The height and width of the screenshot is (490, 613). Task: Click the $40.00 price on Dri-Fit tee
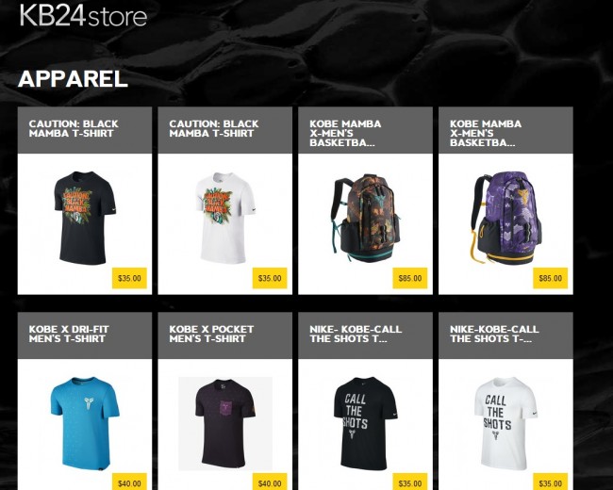coord(129,482)
